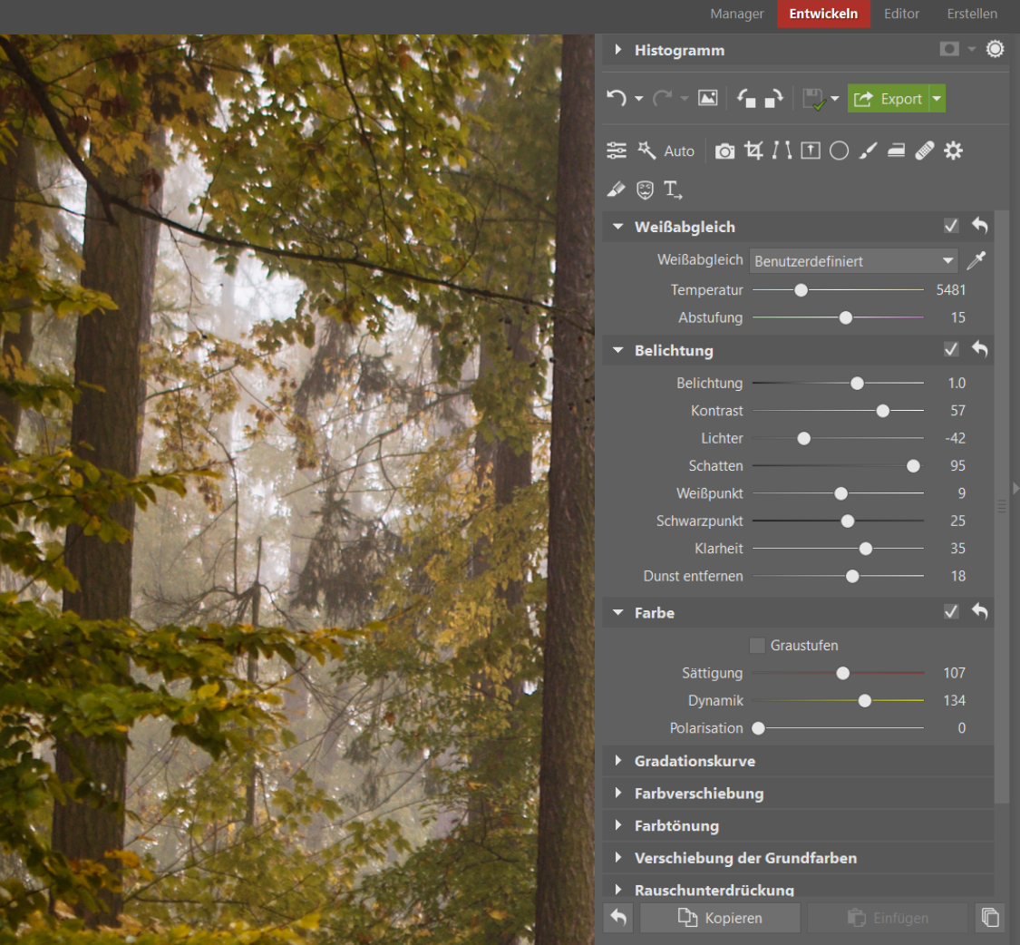
Task: Click the green Export button
Action: pyautogui.click(x=889, y=99)
